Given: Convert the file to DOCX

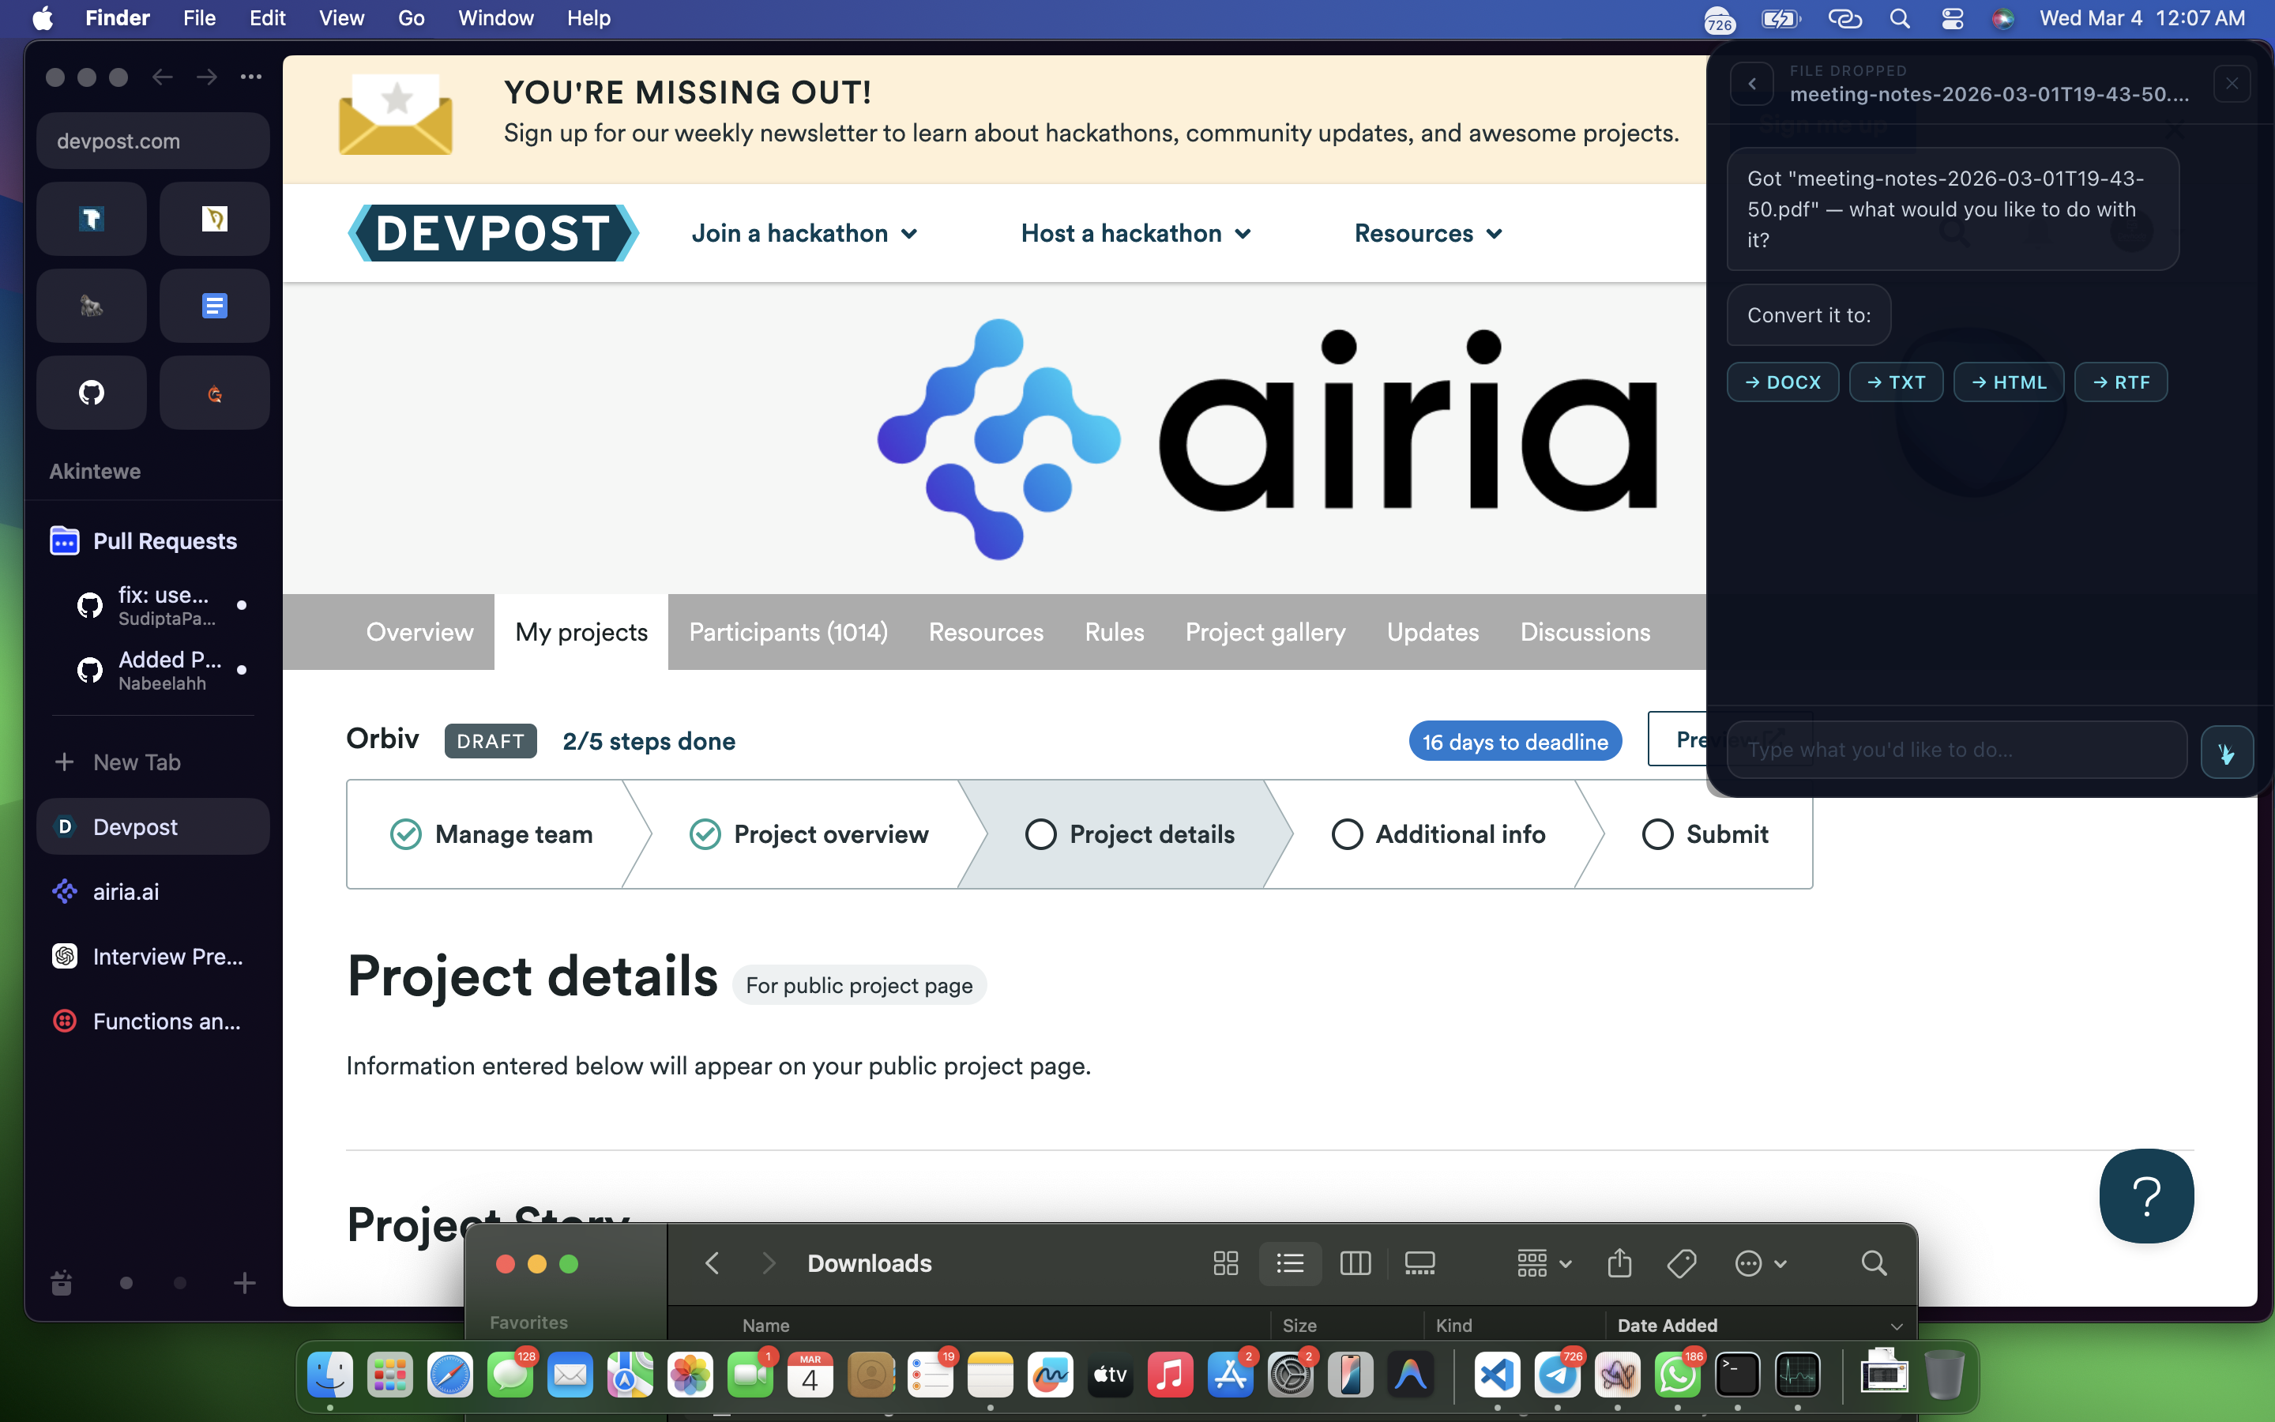Looking at the screenshot, I should tap(1782, 382).
